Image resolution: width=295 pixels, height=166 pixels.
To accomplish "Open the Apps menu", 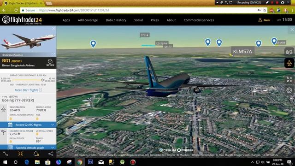I will click(66, 20).
